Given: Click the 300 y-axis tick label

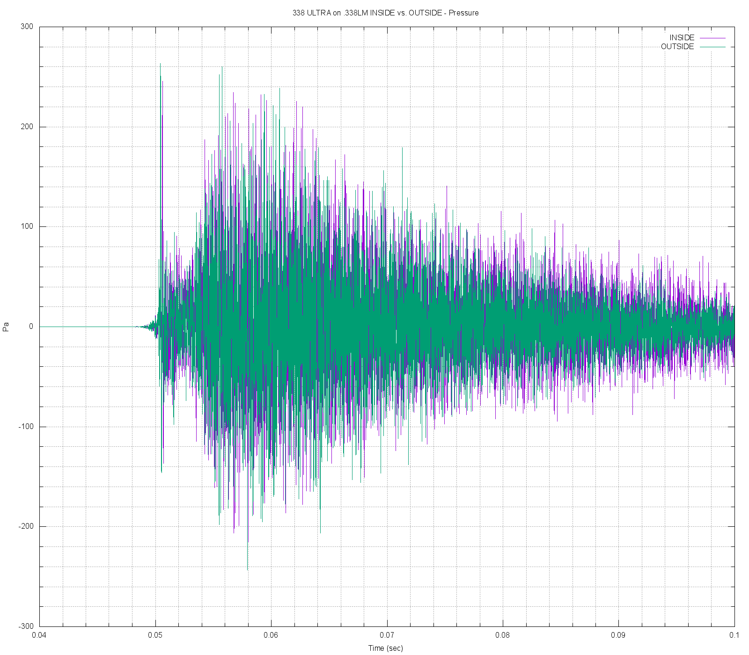Looking at the screenshot, I should (x=27, y=27).
